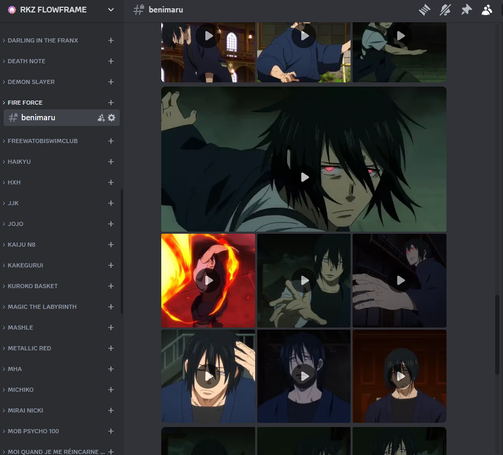503x455 pixels.
Task: Expand the KAKEGURUI category
Action: tap(22, 265)
